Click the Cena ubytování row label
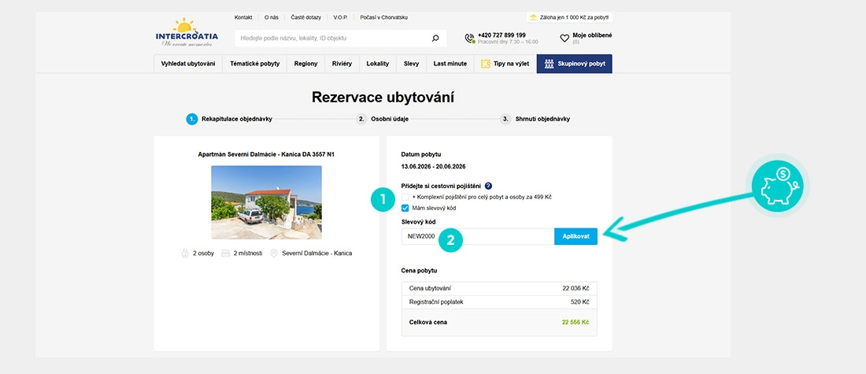 tap(430, 288)
